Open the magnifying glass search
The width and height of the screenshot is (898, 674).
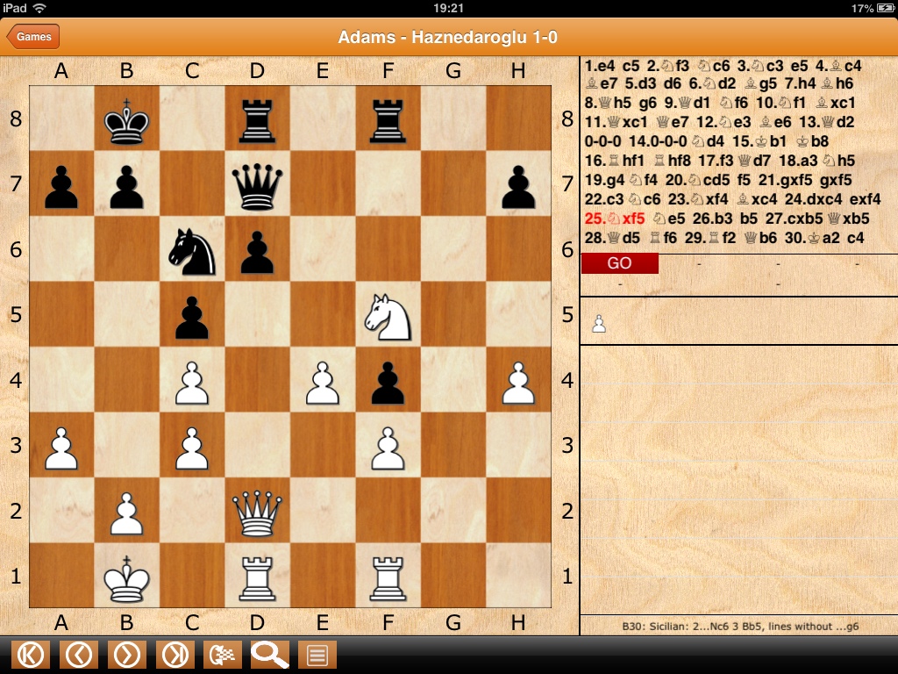tap(270, 655)
